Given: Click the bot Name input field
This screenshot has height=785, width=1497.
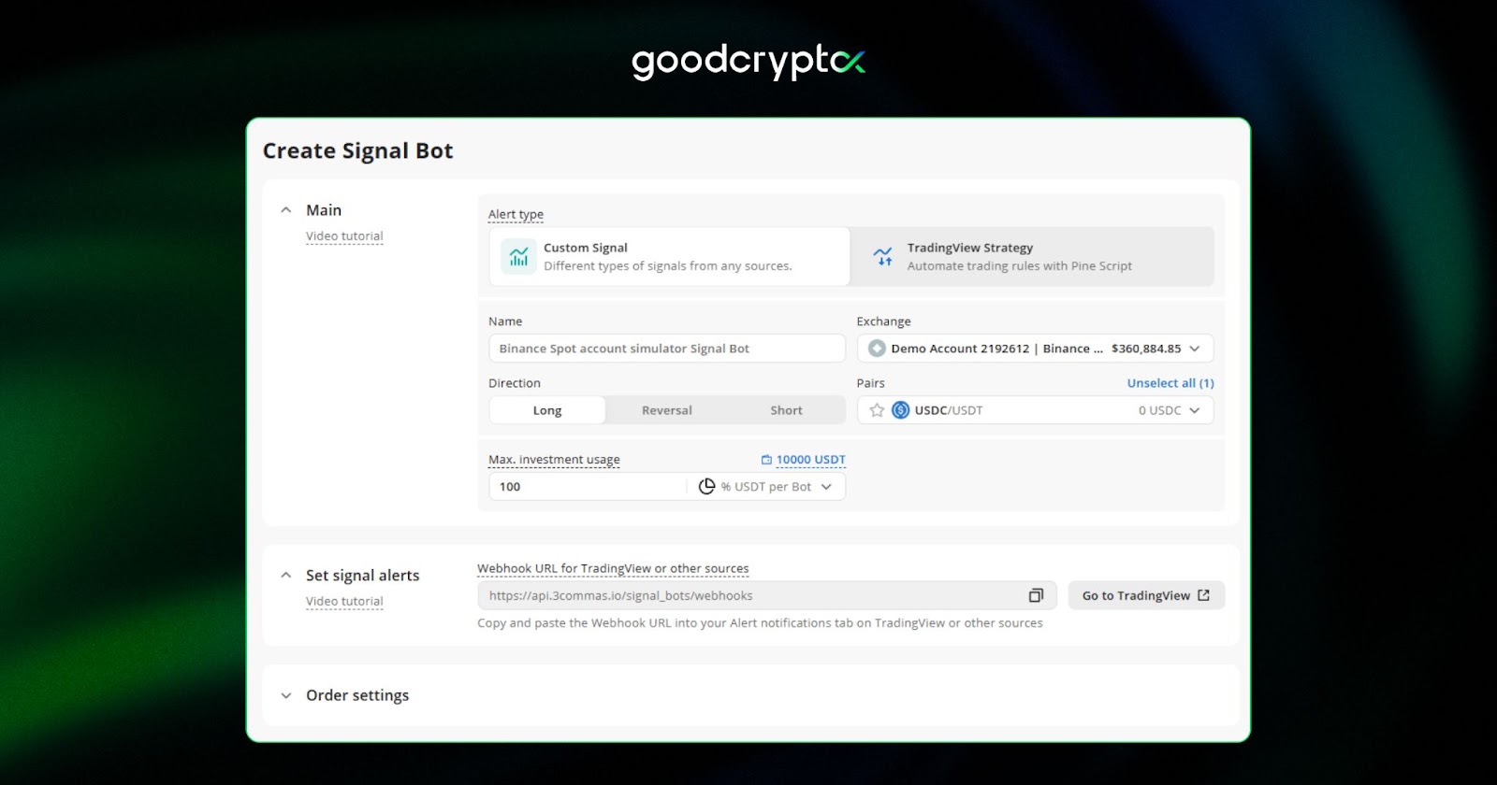Looking at the screenshot, I should click(x=666, y=349).
